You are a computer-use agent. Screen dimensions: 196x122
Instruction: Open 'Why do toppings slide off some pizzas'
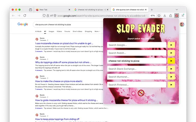tap(63, 62)
